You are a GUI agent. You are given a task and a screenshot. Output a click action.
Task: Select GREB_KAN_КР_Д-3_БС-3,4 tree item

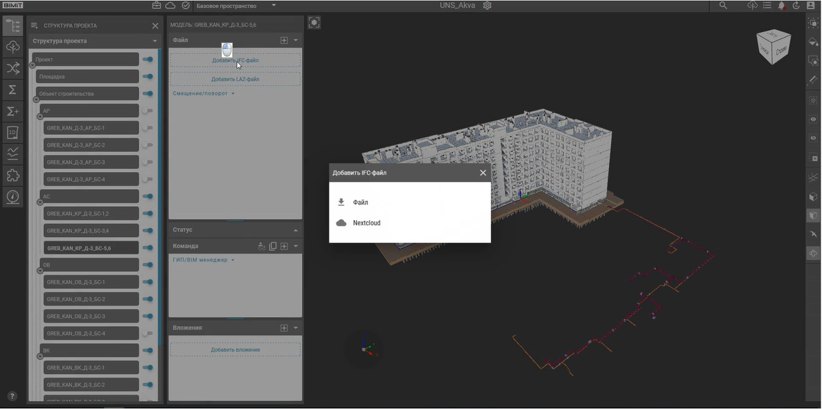pyautogui.click(x=92, y=231)
